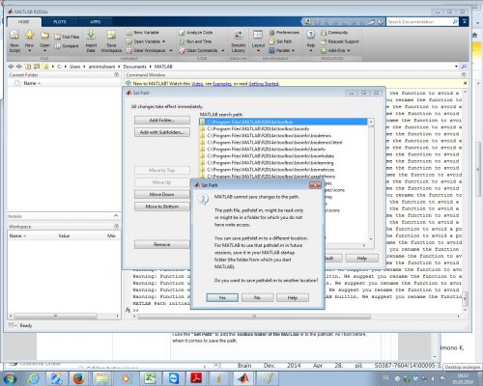Viewport: 483px width, 386px height.
Task: Click the Import Data icon
Action: [x=91, y=36]
